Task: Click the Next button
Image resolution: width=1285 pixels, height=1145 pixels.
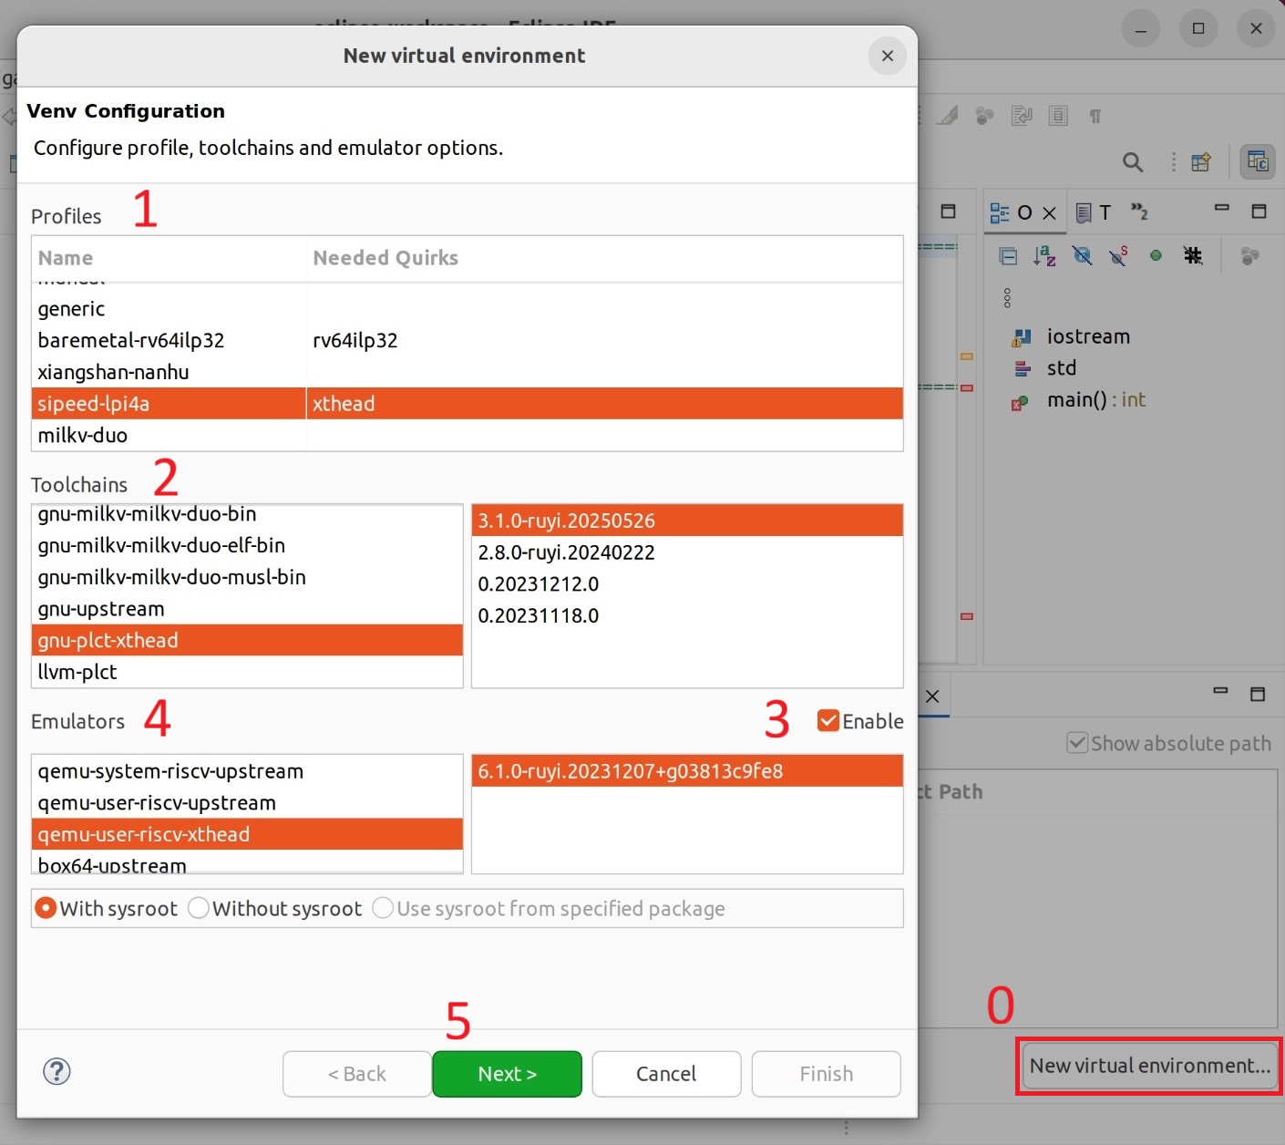Action: (x=507, y=1074)
